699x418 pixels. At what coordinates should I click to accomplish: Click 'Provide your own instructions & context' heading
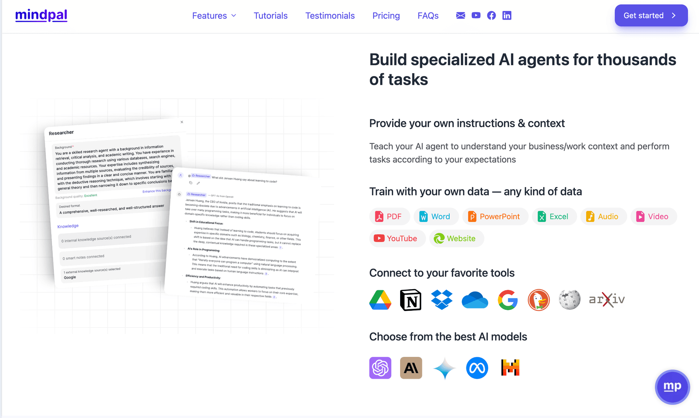pos(467,123)
